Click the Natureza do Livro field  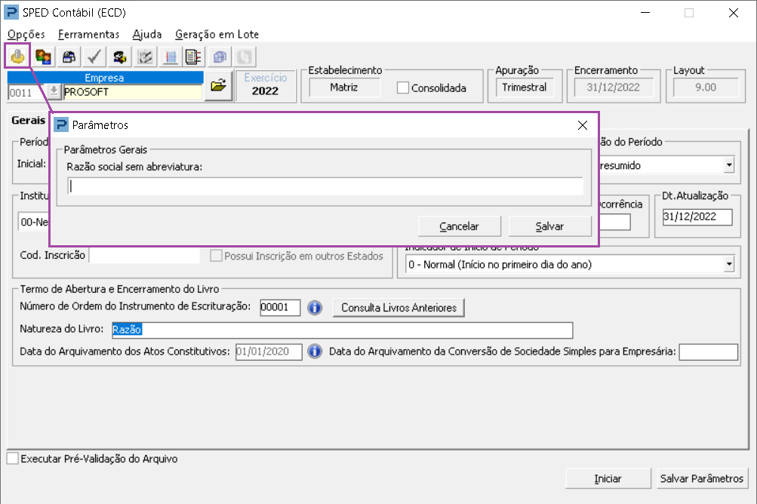343,330
